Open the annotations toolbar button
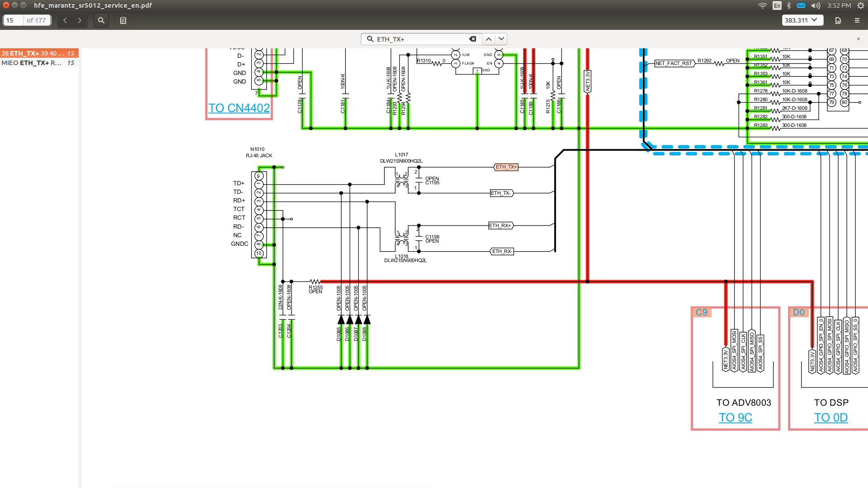This screenshot has height=488, width=868. coord(123,20)
